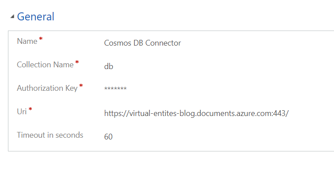Click the masked Authorization Key value
This screenshot has width=334, height=174.
pos(115,88)
